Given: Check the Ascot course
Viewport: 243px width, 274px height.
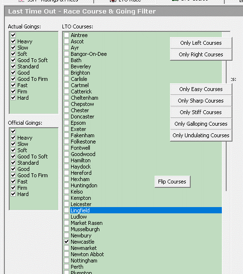Looking at the screenshot, I should [66, 41].
